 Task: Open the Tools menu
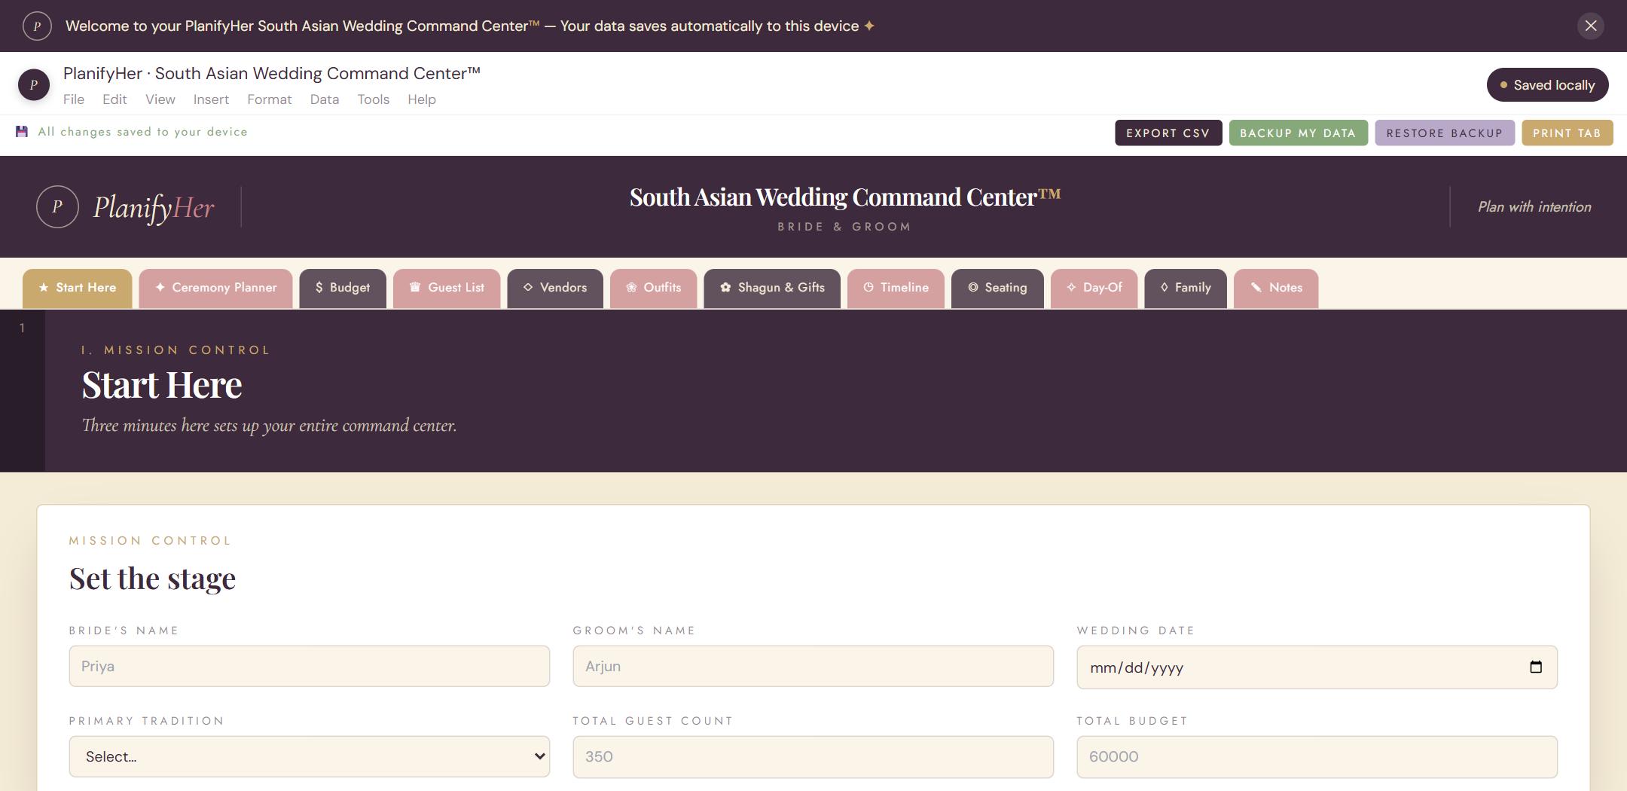point(374,99)
